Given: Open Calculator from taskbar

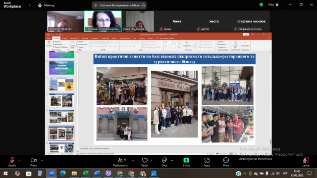Looking at the screenshot, I should pos(40,174).
